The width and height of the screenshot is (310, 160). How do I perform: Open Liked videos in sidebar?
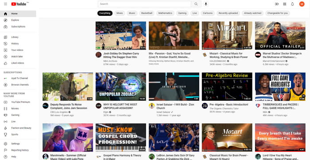pos(18,63)
